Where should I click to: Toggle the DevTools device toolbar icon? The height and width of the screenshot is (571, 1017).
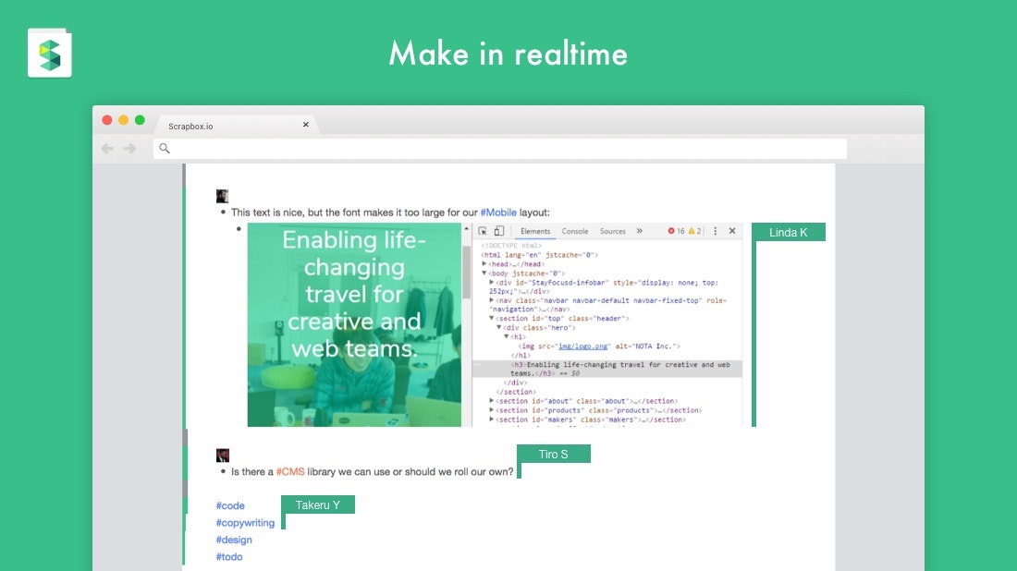[498, 231]
